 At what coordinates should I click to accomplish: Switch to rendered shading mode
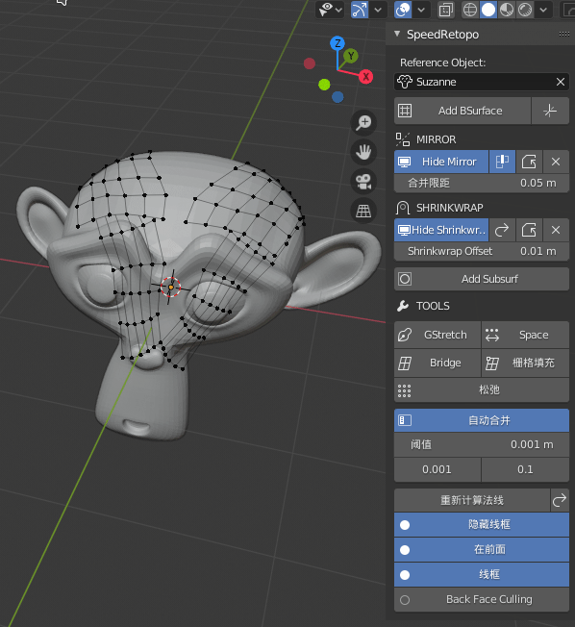[x=525, y=10]
